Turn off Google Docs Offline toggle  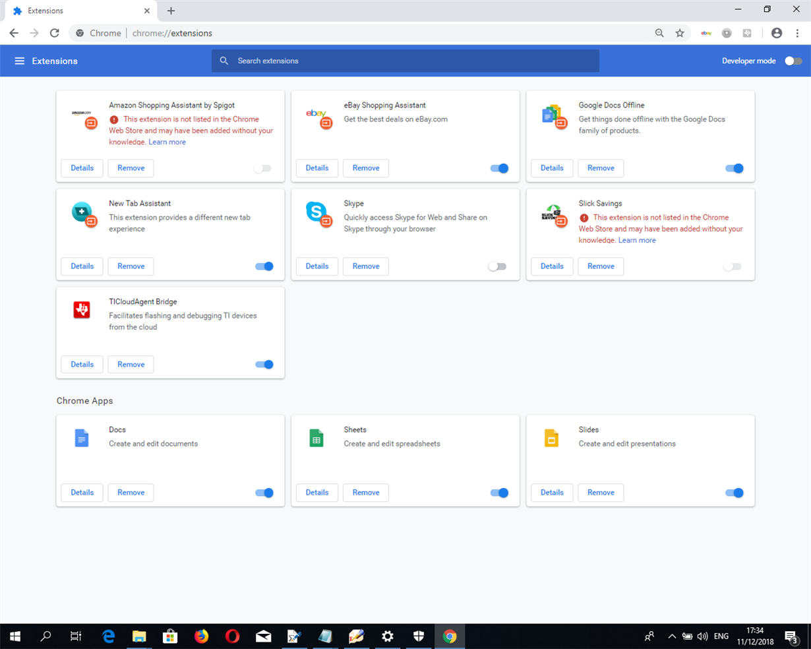click(734, 168)
